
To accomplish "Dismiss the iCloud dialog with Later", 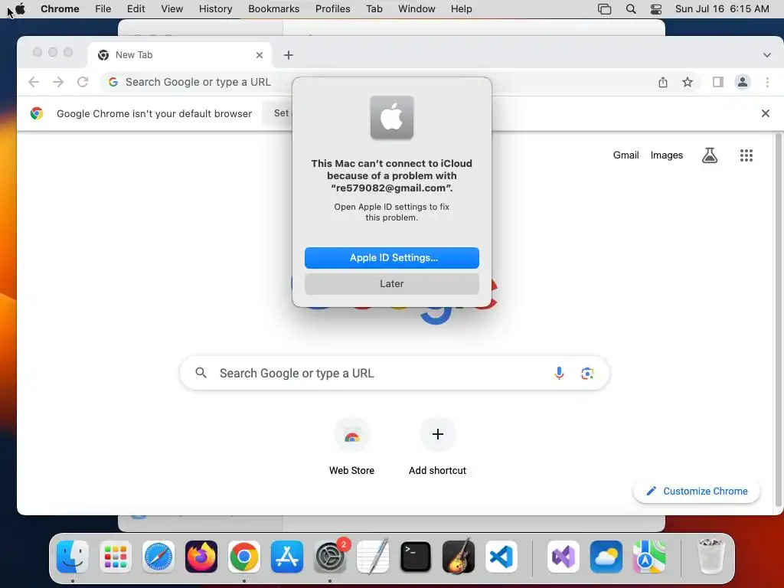I will tap(391, 283).
